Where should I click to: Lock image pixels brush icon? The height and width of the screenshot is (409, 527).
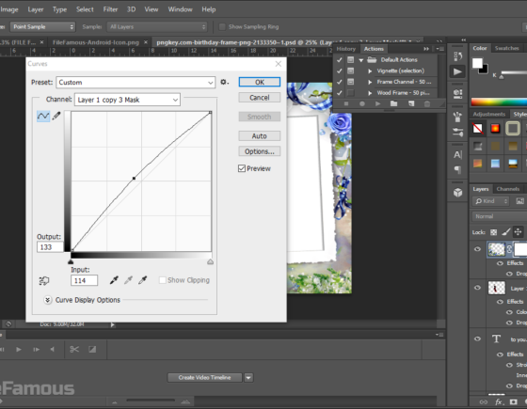tap(506, 231)
